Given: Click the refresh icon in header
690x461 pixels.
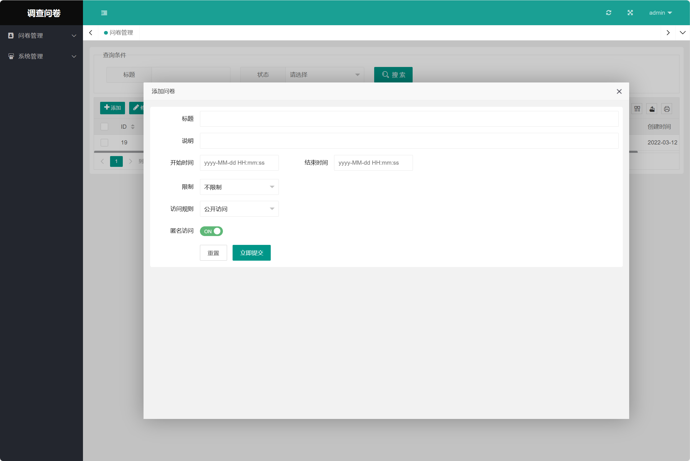Looking at the screenshot, I should click(609, 13).
